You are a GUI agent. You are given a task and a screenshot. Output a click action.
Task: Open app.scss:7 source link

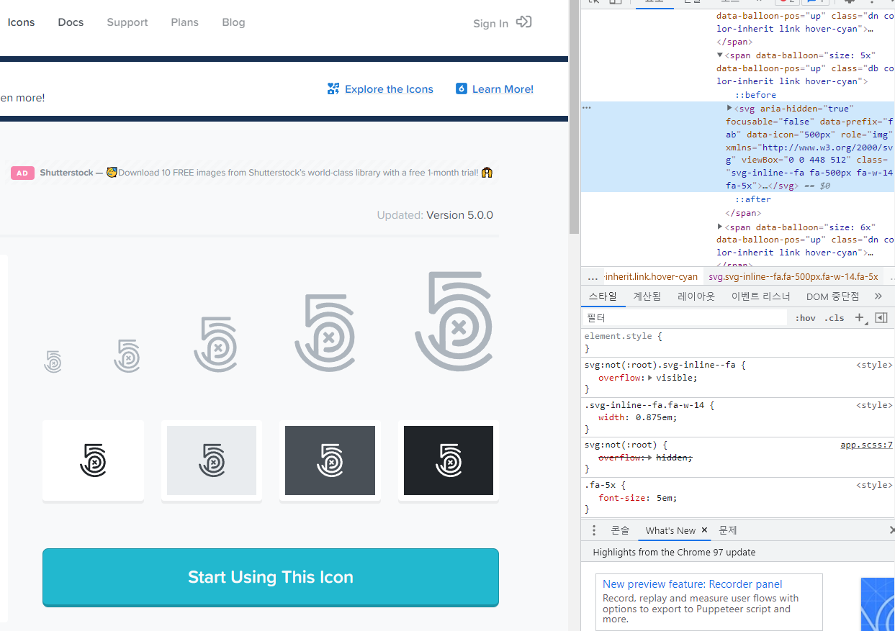point(866,445)
